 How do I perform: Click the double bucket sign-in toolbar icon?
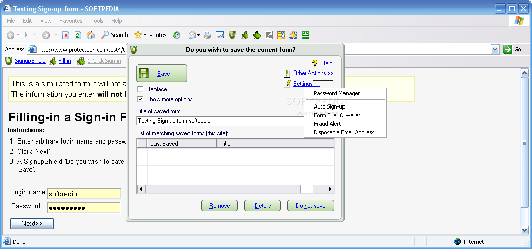pyautogui.click(x=257, y=35)
